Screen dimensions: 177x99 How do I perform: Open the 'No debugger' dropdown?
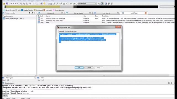[x=87, y=4]
